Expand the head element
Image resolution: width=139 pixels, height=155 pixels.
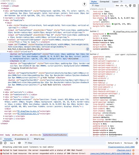point(2,6)
